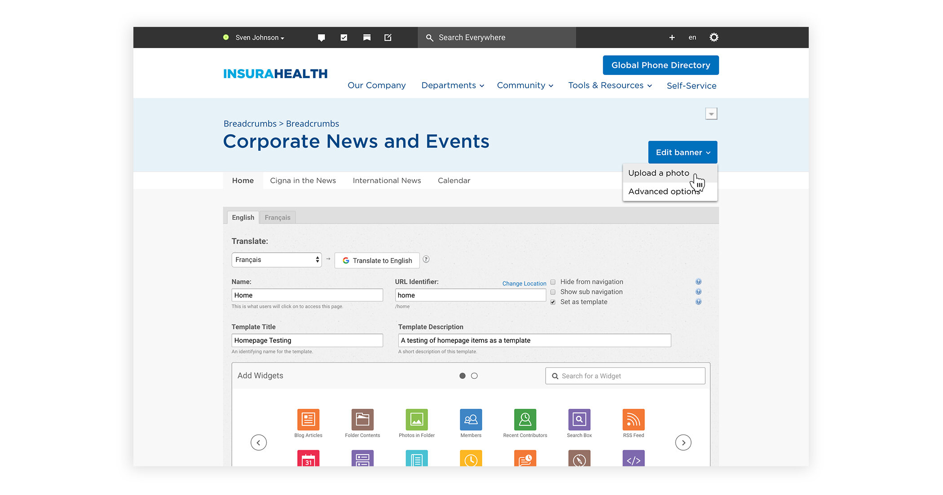The width and height of the screenshot is (943, 495).
Task: Uncheck the Set as template checkbox
Action: click(553, 302)
